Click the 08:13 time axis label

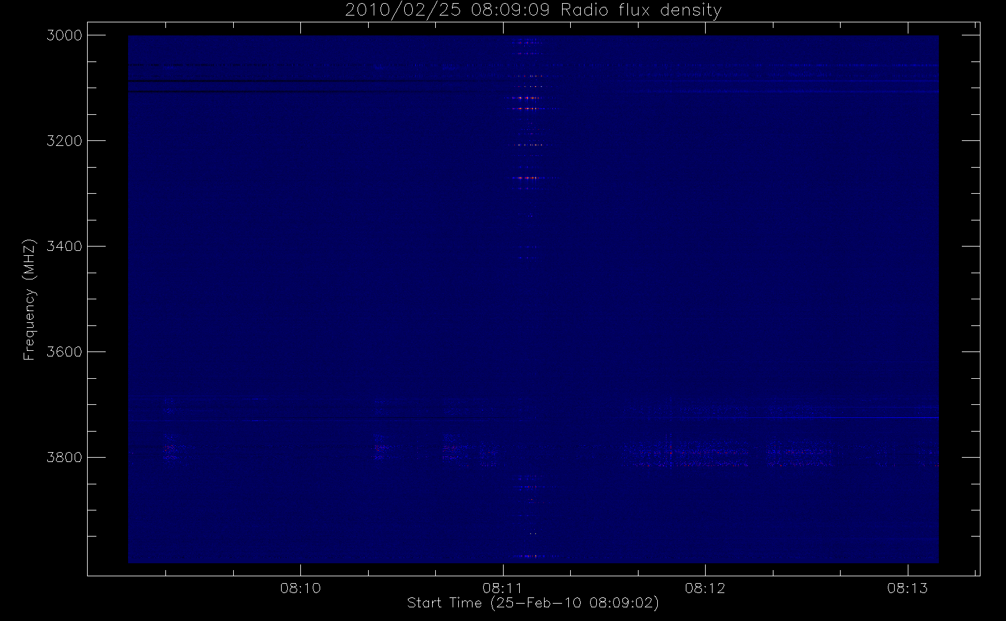908,588
